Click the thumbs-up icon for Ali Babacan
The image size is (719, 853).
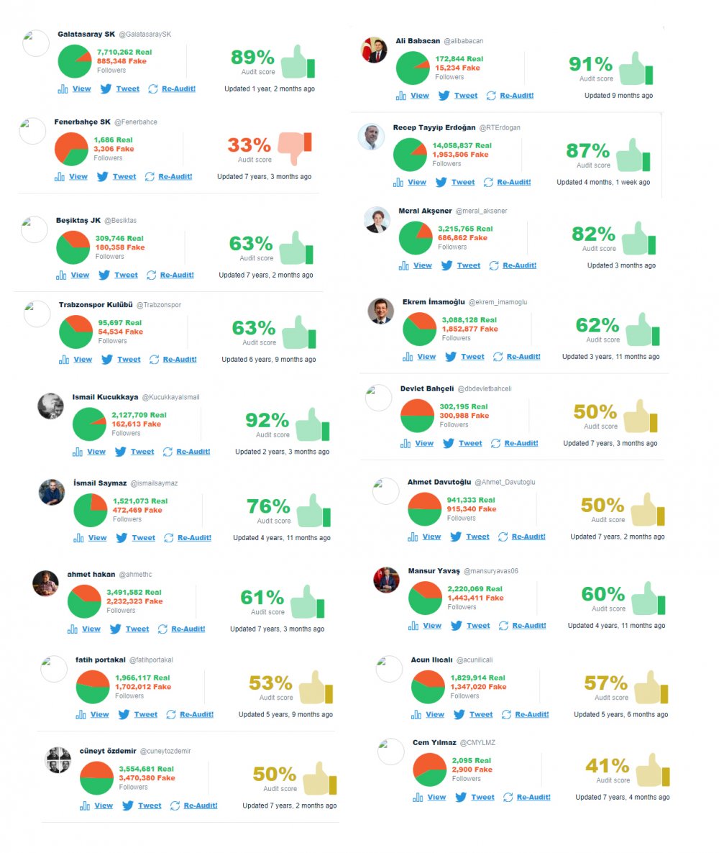(634, 68)
